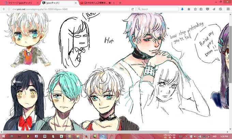
Task: Open the round green taskbar icon
Action: tap(61, 136)
